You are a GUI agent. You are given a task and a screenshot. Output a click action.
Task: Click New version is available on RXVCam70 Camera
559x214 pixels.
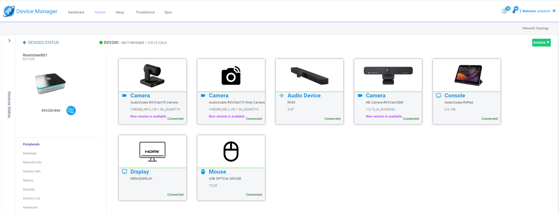[148, 116]
